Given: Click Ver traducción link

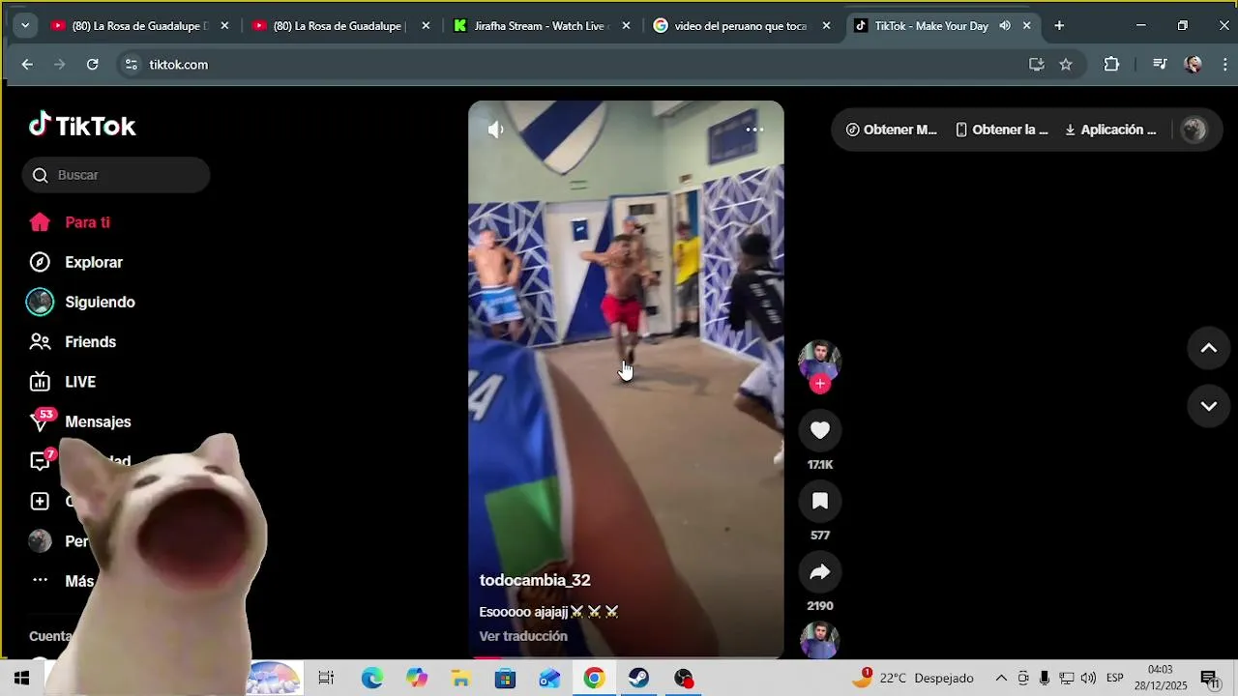Looking at the screenshot, I should point(523,636).
